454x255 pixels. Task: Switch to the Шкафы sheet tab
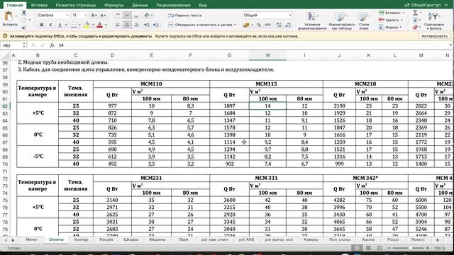(131, 239)
